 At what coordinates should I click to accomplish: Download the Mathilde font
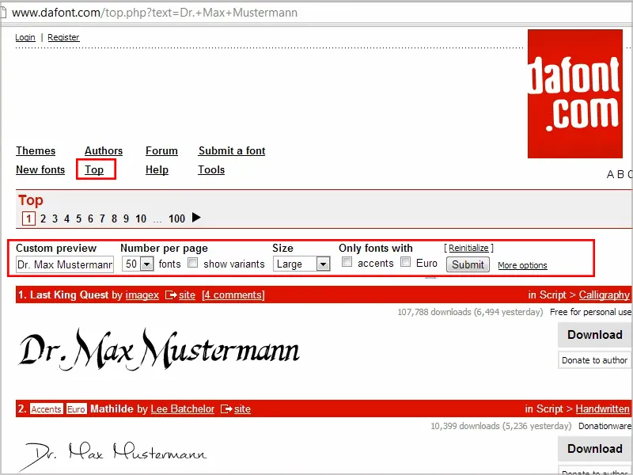click(595, 449)
